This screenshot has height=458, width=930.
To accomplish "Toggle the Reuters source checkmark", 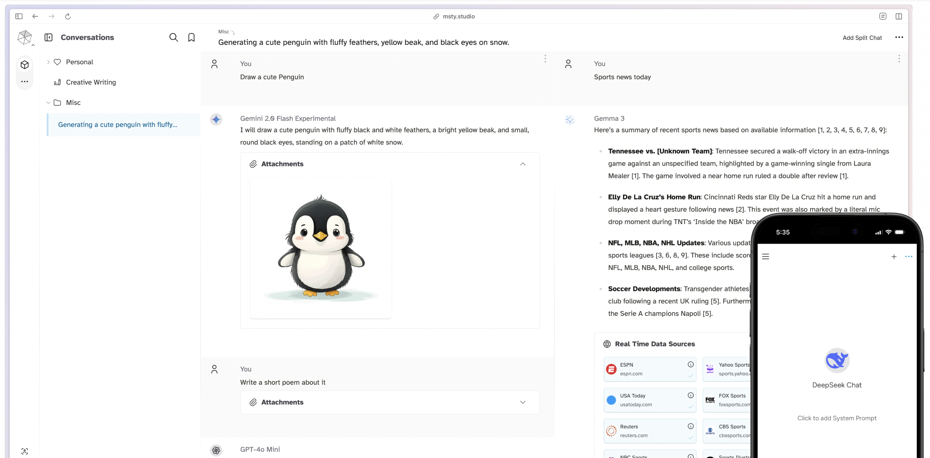I will point(690,437).
